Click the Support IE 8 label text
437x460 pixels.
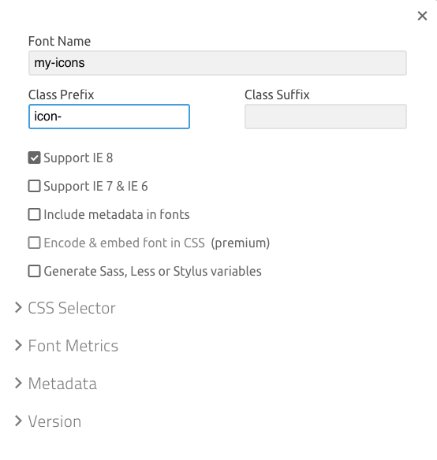coord(78,158)
